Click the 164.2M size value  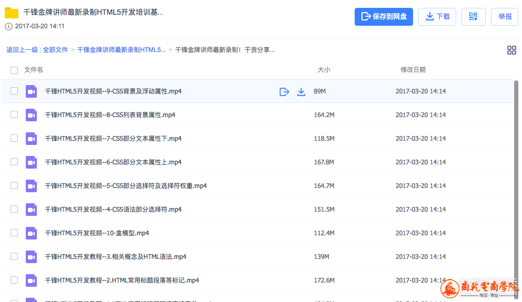[324, 114]
